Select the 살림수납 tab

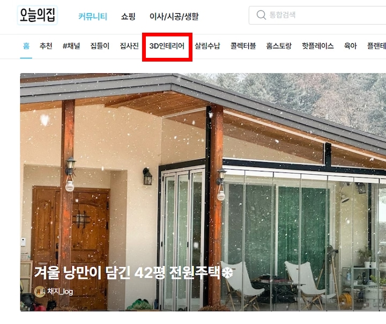coord(207,46)
